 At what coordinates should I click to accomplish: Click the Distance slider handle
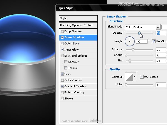(133, 50)
